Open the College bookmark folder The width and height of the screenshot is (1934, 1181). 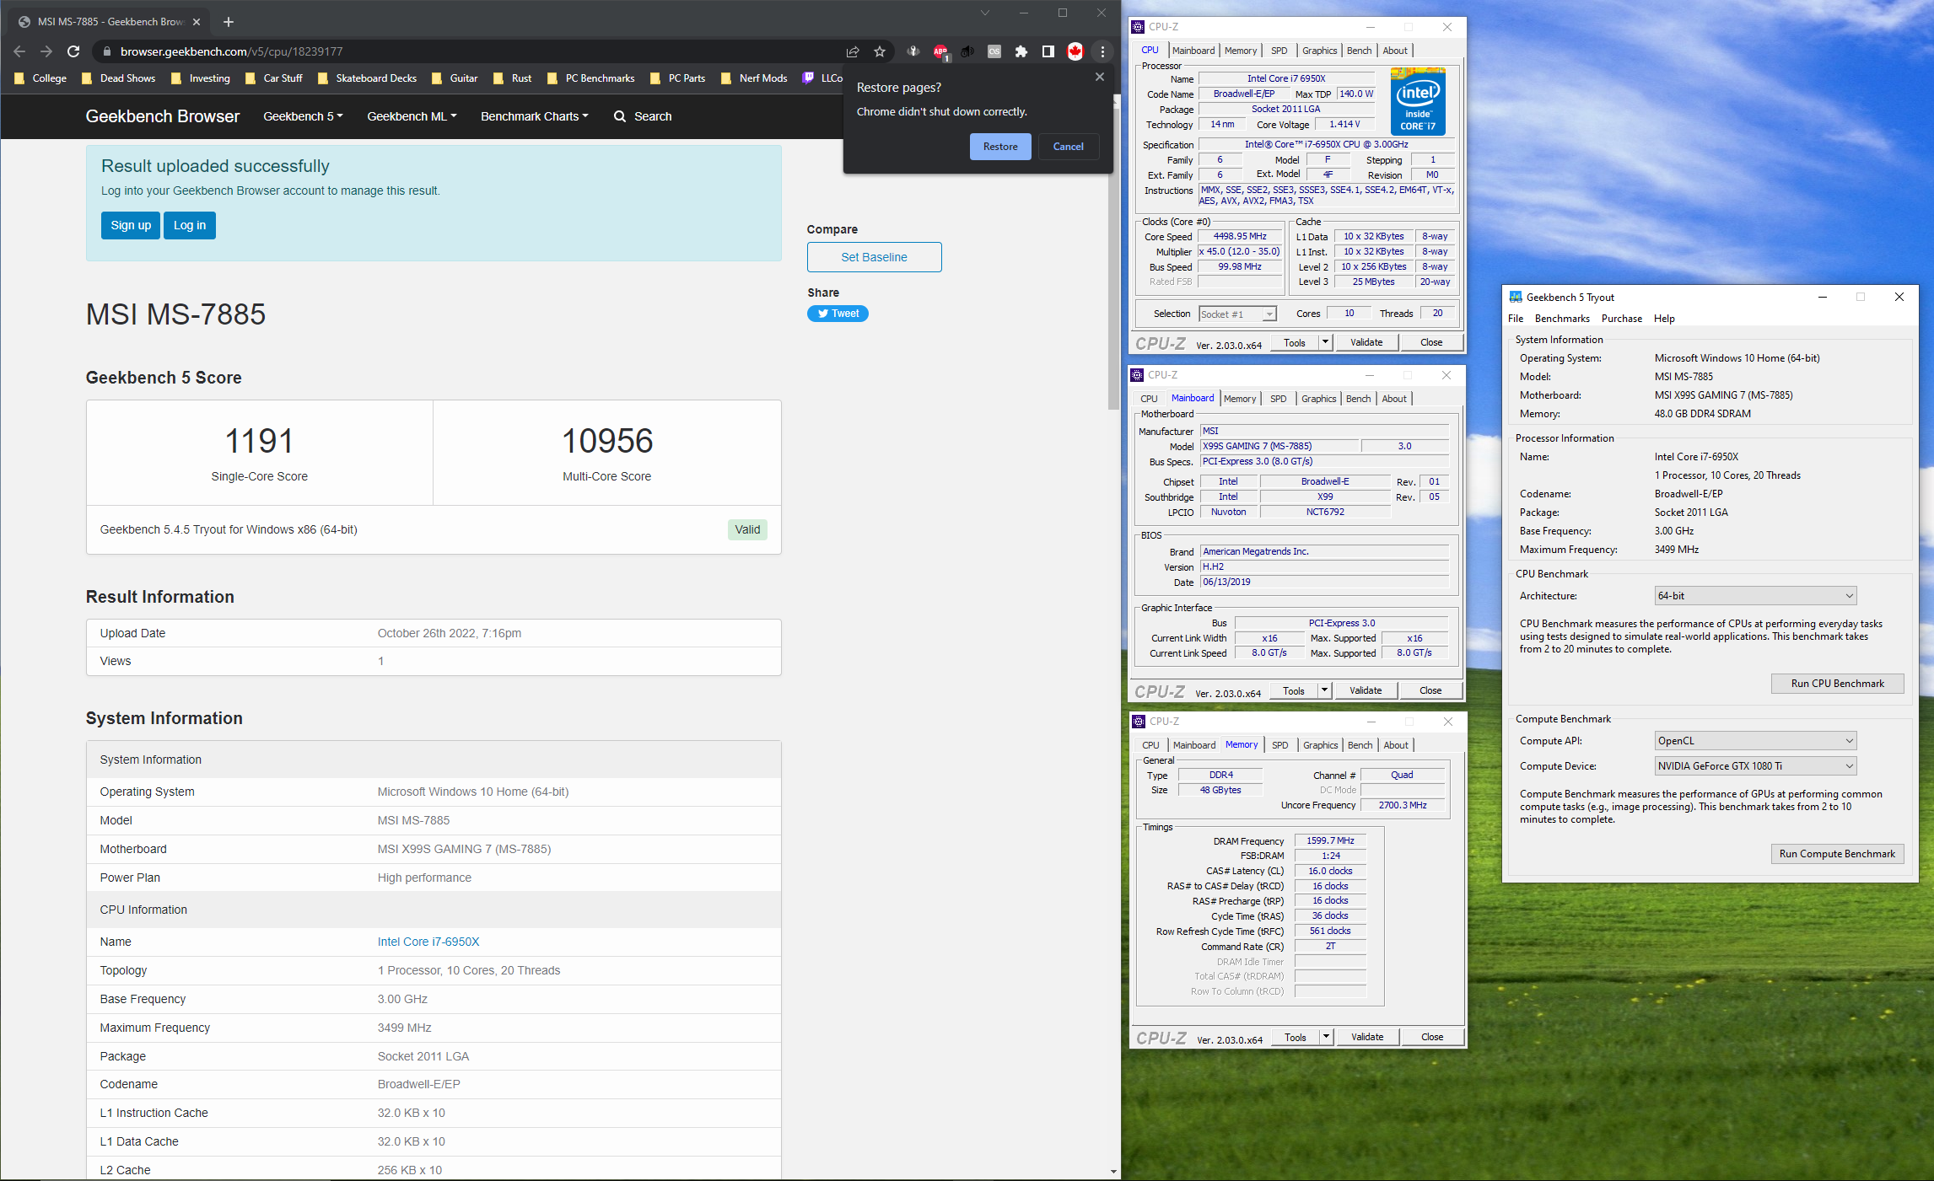(x=40, y=78)
